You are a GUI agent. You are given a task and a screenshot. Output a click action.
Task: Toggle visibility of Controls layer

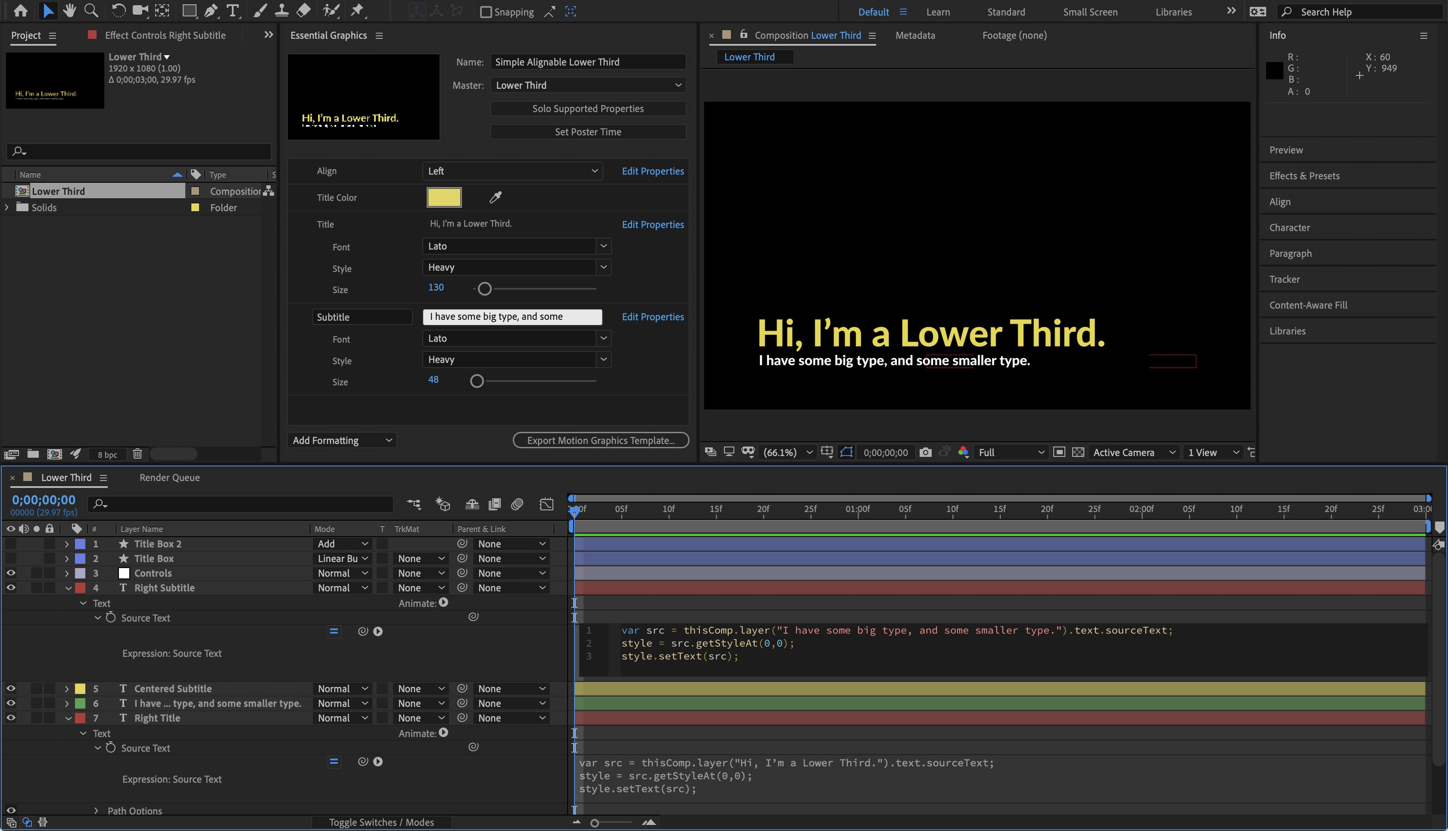click(10, 573)
